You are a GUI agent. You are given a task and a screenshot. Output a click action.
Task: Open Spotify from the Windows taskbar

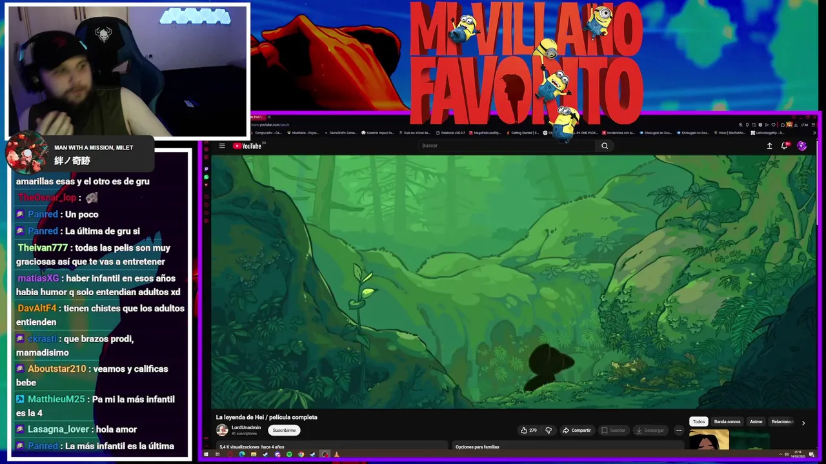(289, 454)
